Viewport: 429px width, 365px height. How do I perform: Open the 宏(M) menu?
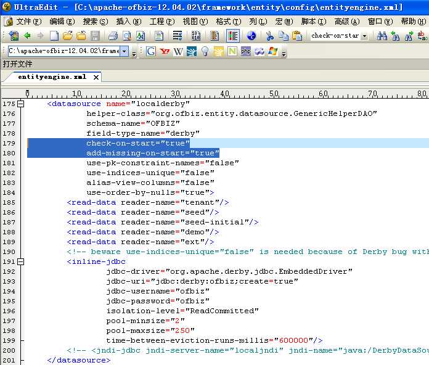284,22
